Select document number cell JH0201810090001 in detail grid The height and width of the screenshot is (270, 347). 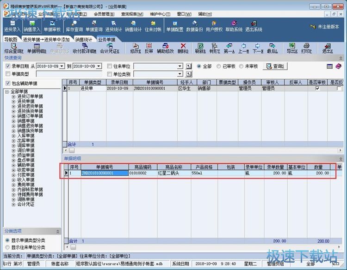click(105, 173)
